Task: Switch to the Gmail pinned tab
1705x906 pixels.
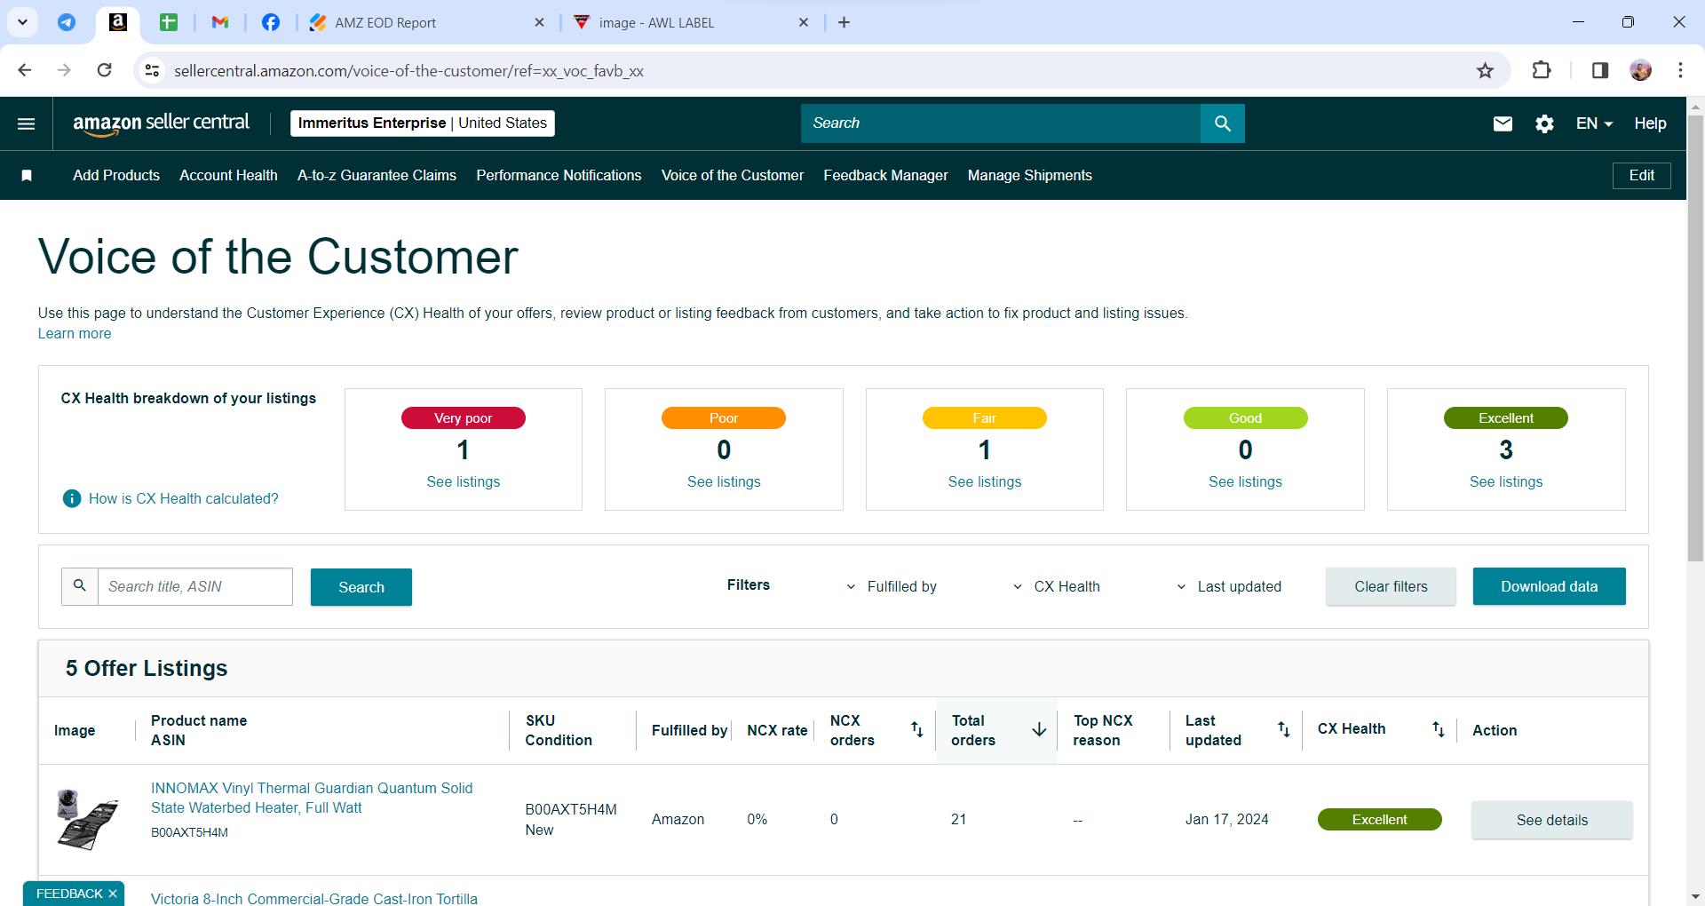Action: (220, 22)
